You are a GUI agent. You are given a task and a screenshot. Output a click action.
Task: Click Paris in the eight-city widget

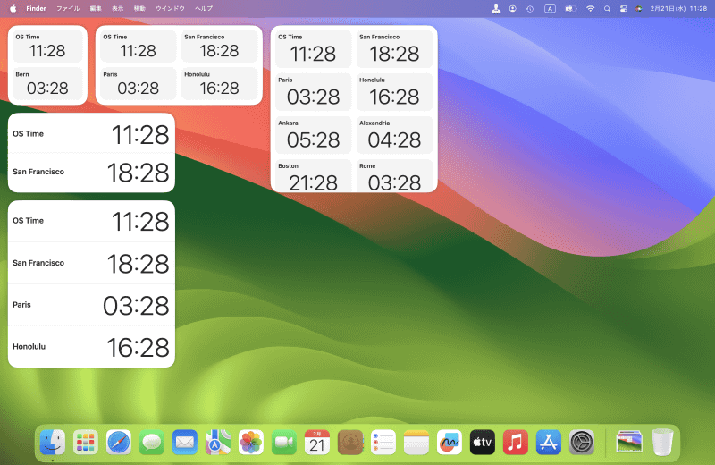point(314,92)
